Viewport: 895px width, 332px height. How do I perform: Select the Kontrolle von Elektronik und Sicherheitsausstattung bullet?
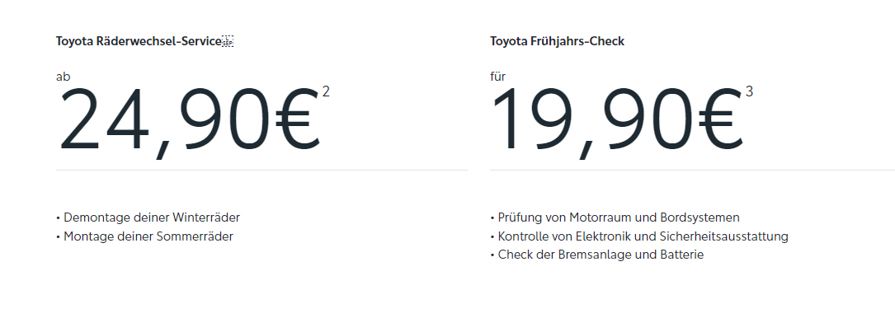pos(639,236)
